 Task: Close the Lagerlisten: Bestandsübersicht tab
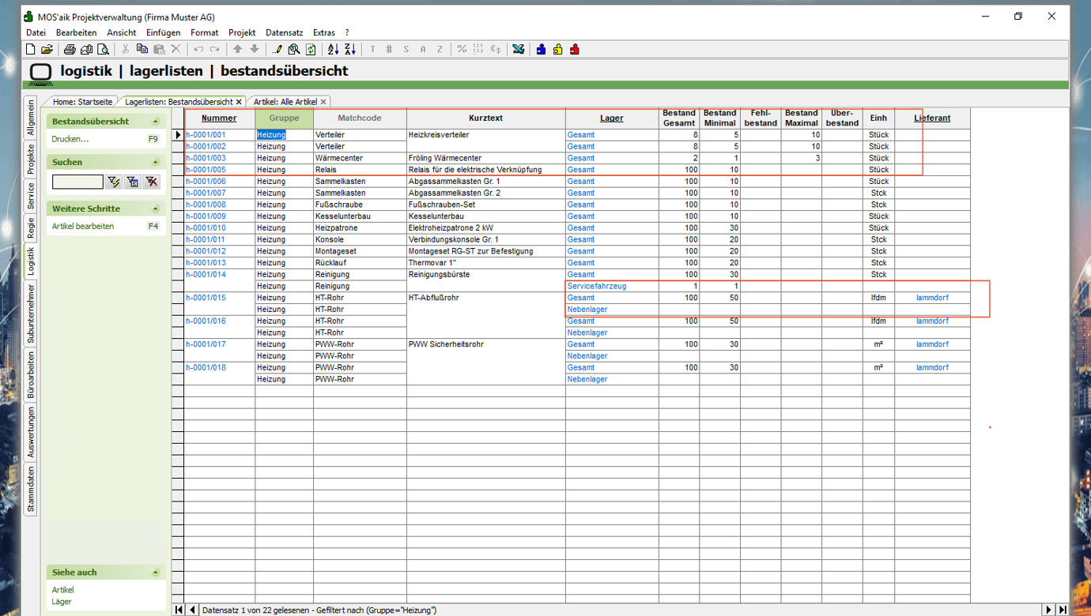(x=239, y=102)
